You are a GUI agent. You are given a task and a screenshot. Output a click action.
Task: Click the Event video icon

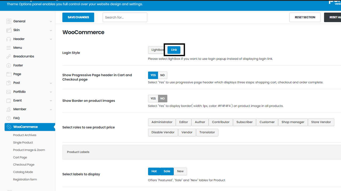[9, 100]
